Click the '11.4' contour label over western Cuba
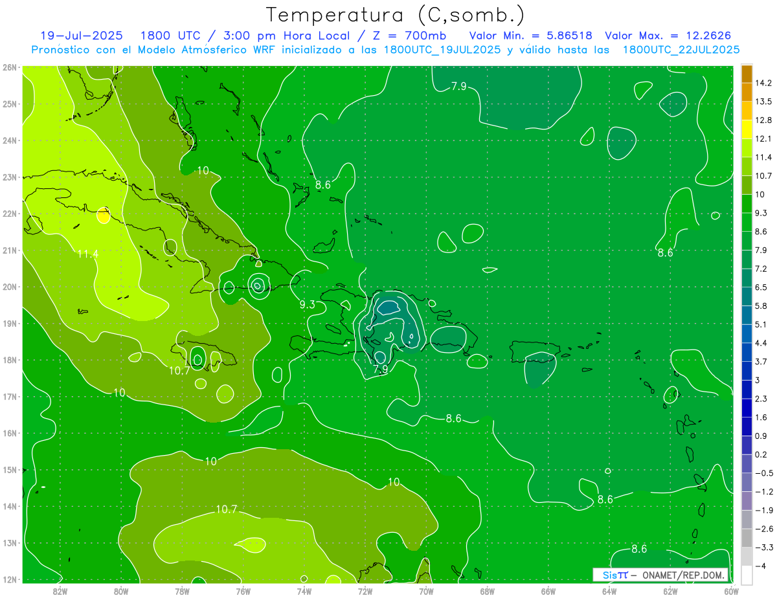Image resolution: width=777 pixels, height=600 pixels. pos(87,254)
